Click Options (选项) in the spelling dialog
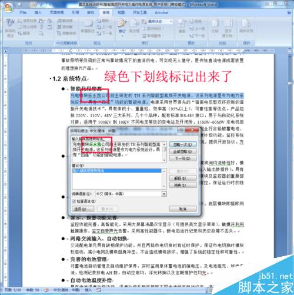The width and height of the screenshot is (294, 295). coord(83,209)
